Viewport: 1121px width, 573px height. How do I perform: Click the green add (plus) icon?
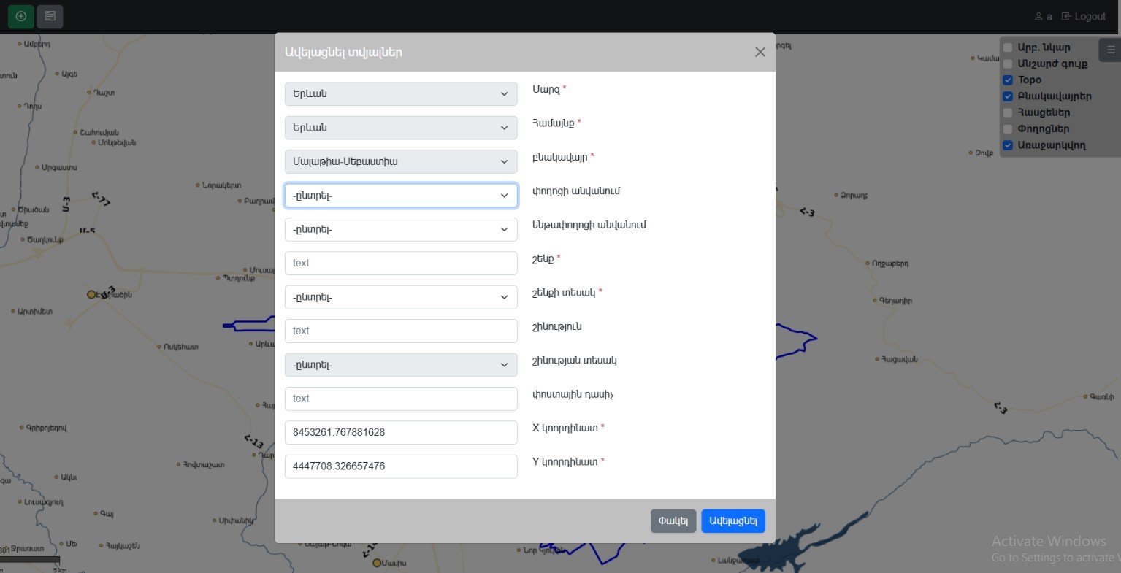tap(20, 16)
